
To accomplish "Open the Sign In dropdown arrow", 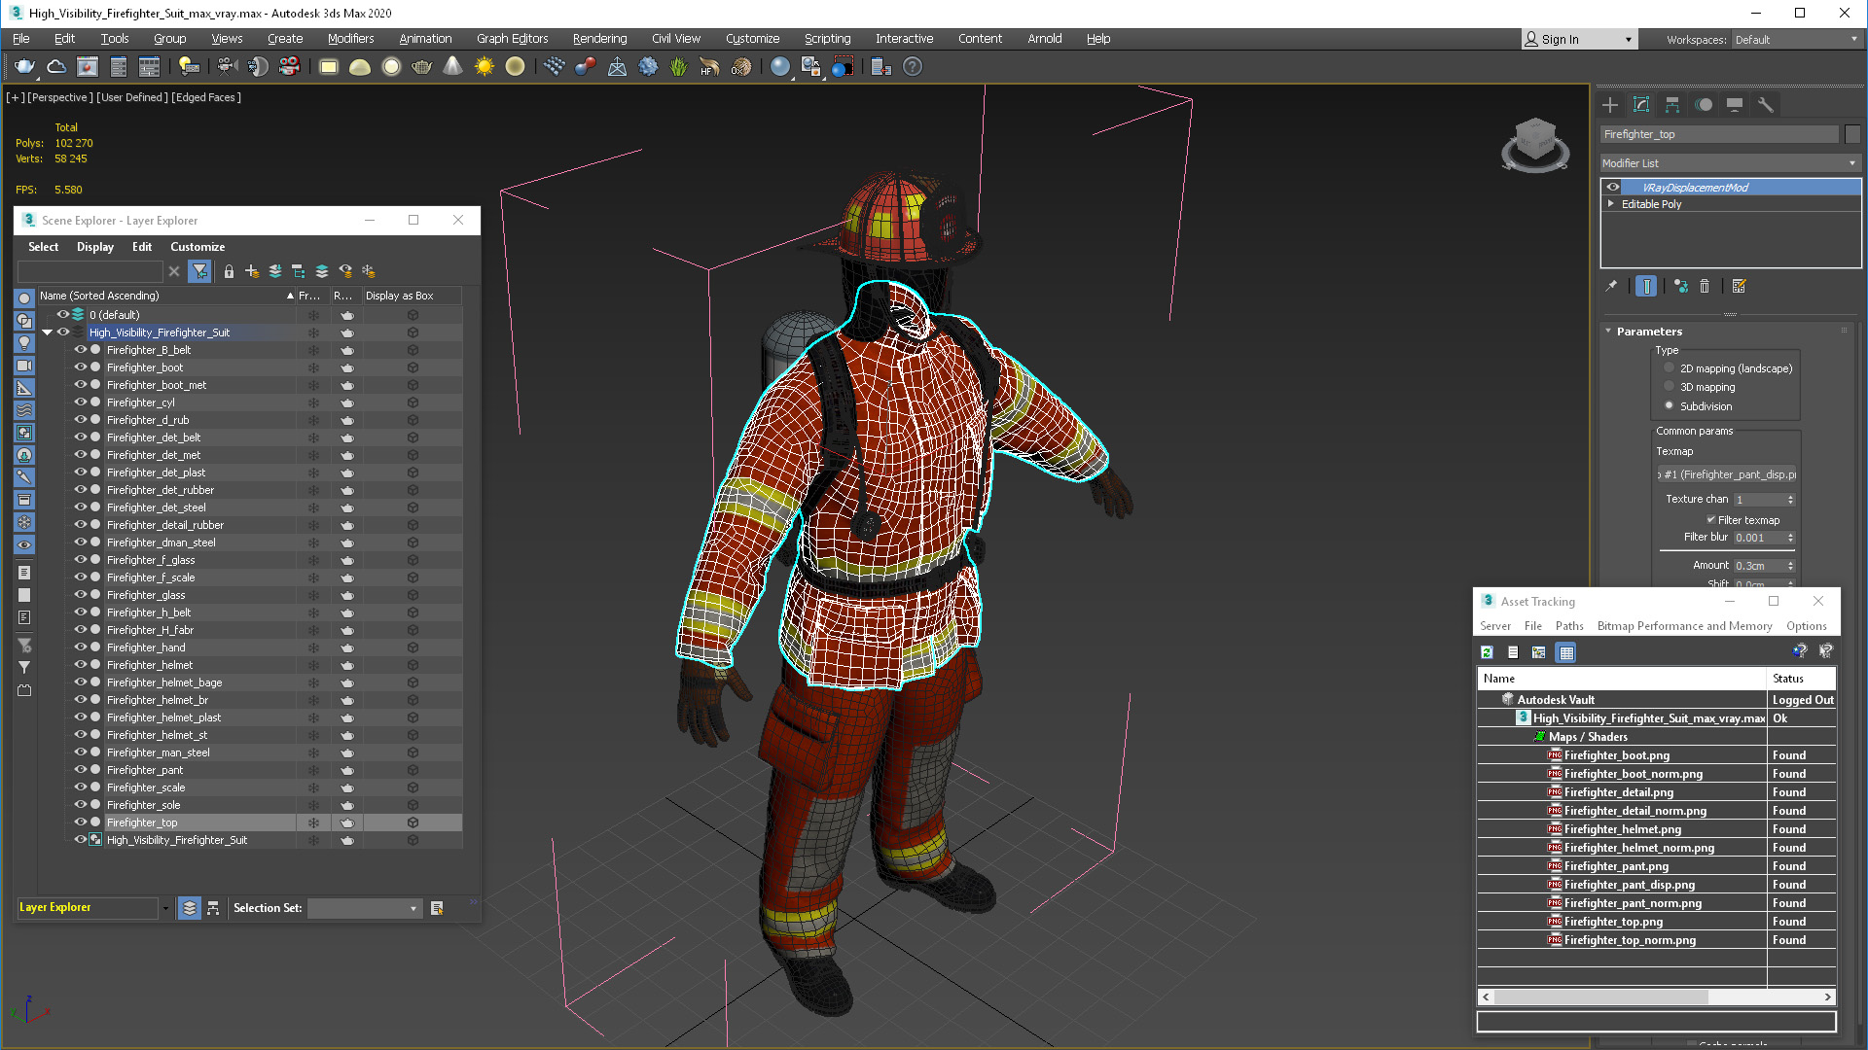I will point(1629,40).
